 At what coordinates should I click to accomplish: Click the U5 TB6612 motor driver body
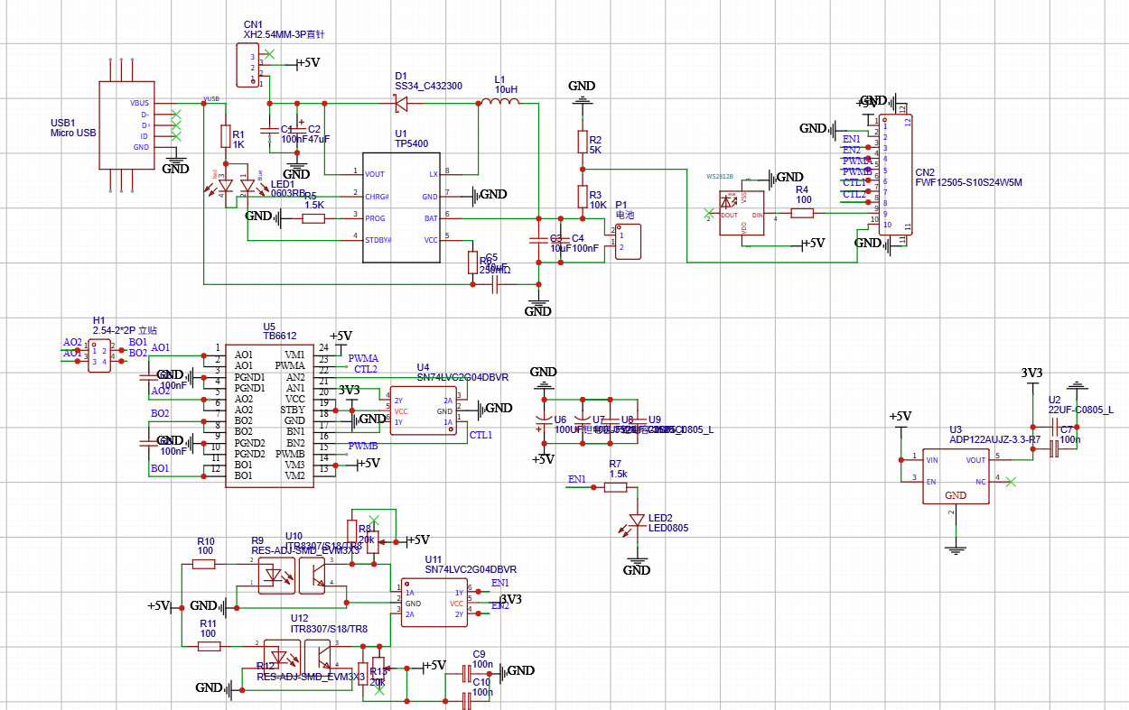[269, 415]
